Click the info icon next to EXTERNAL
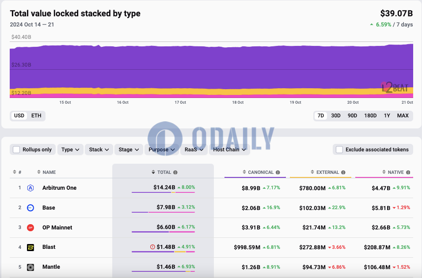 pos(343,173)
